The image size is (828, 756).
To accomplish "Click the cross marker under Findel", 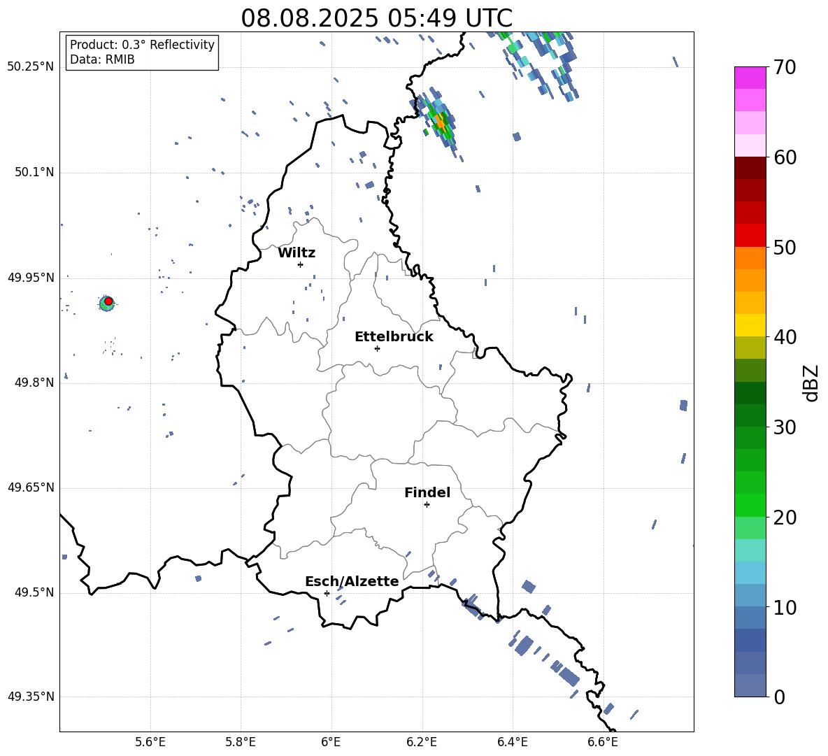I will [427, 505].
